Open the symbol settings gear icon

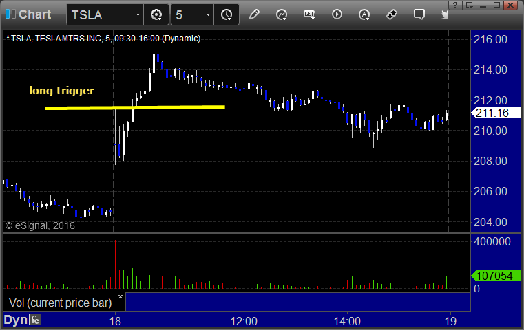click(x=156, y=14)
